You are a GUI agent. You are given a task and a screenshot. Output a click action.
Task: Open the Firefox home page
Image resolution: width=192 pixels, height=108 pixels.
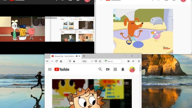coord(61,61)
